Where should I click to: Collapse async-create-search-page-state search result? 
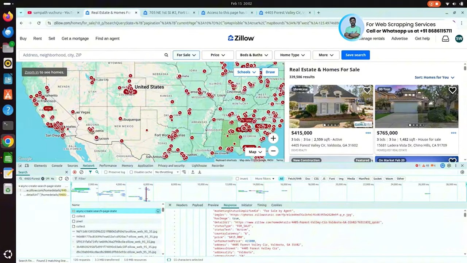pos(19,186)
